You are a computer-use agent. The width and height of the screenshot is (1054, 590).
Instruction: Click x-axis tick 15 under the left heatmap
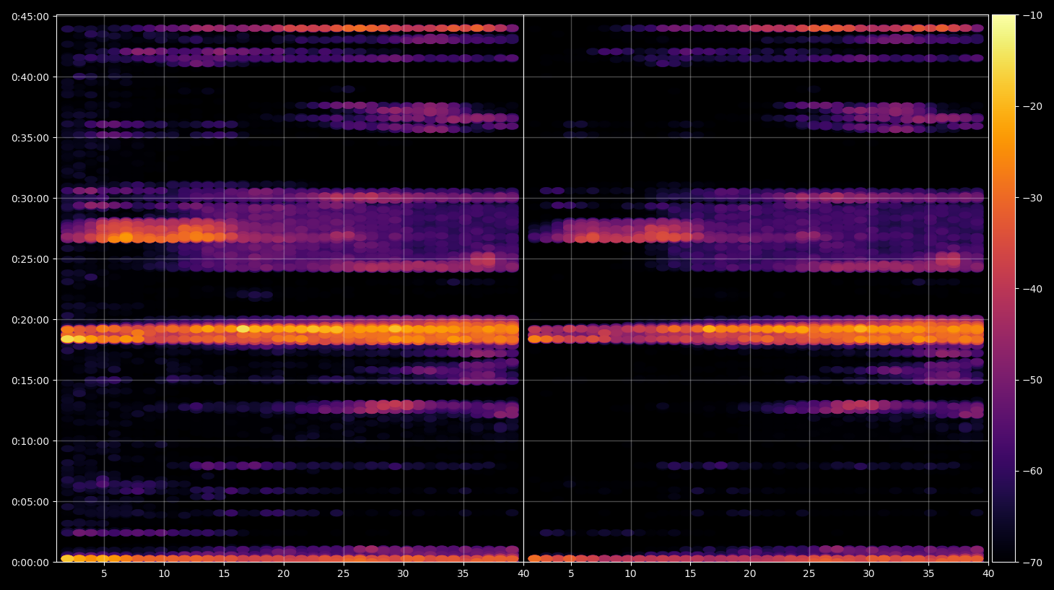pos(224,574)
